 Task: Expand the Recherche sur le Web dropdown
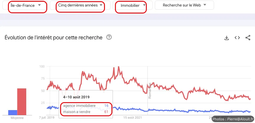pos(184,5)
